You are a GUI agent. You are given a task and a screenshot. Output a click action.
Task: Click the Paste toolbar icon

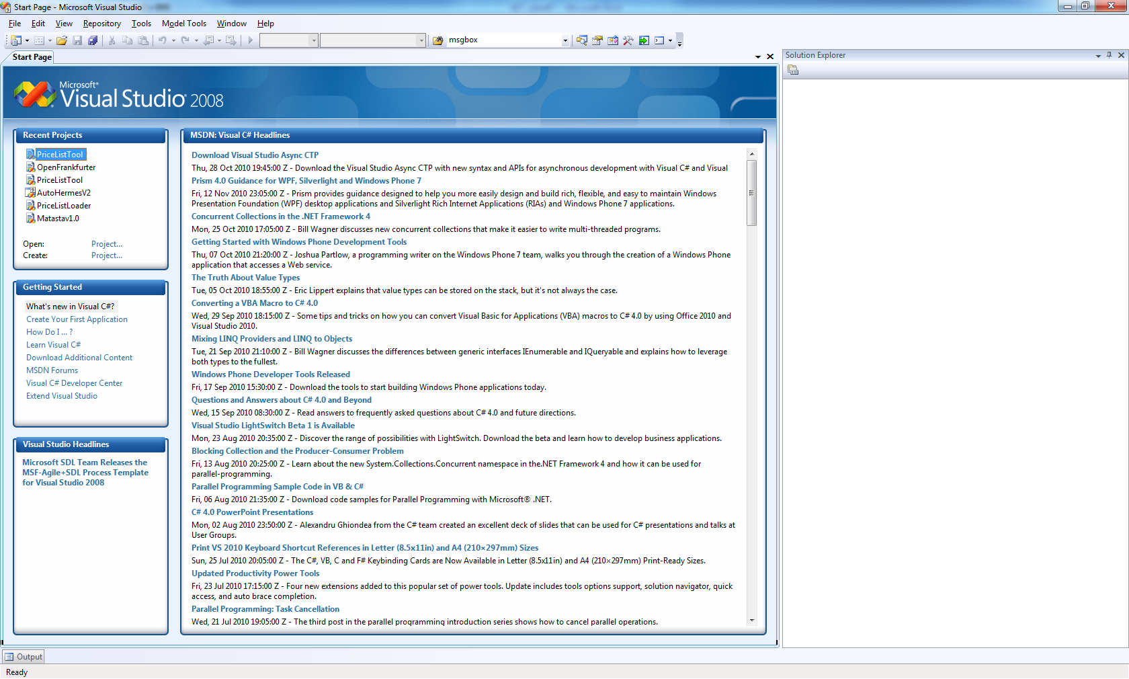[143, 40]
